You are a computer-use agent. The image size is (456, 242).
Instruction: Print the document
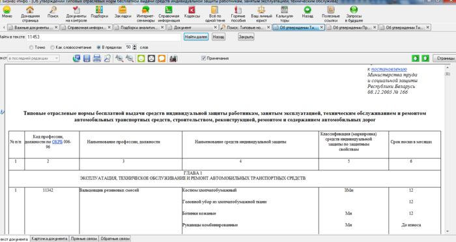click(x=97, y=58)
